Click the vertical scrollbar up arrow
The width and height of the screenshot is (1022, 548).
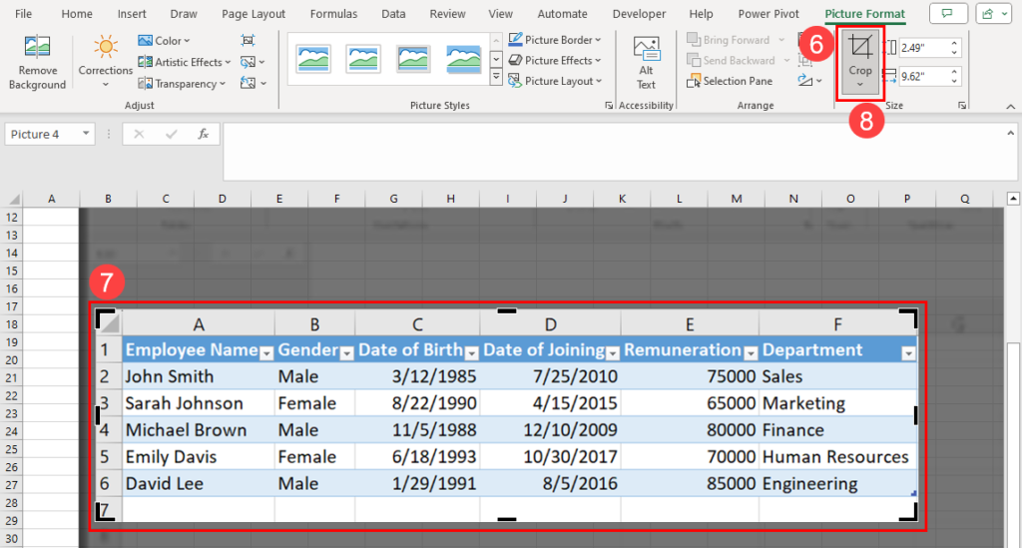(1013, 199)
